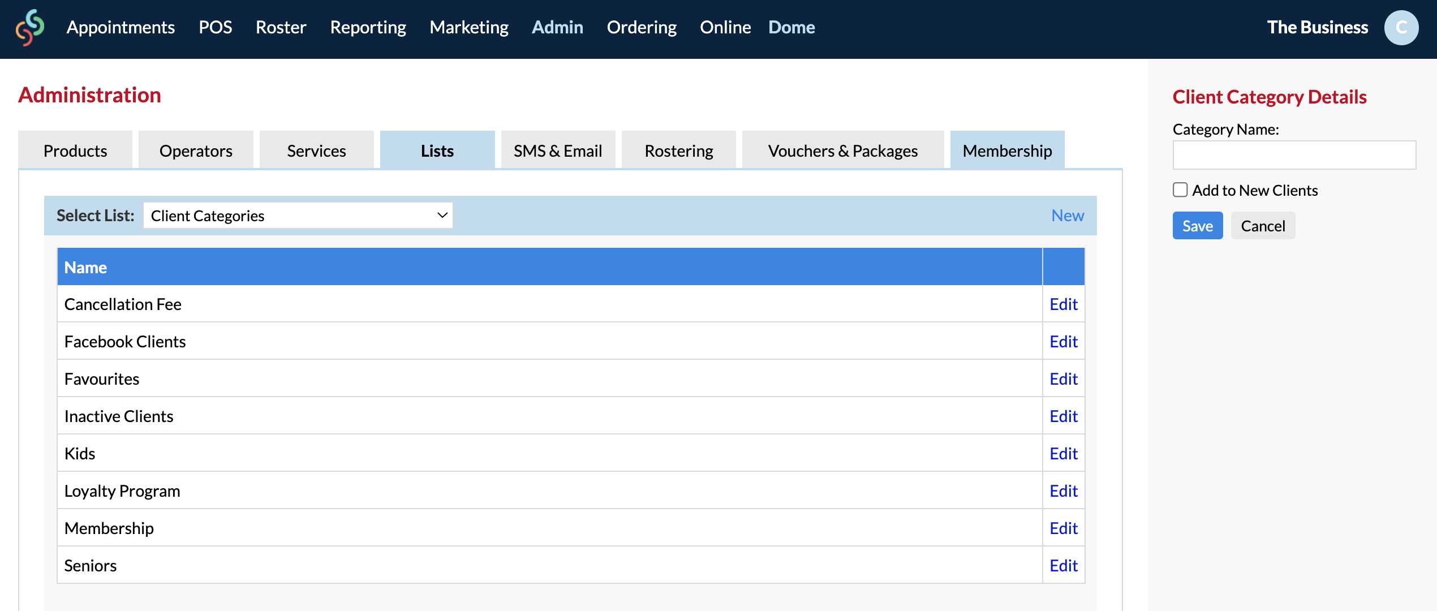Select the Kids row name
The height and width of the screenshot is (611, 1437).
point(80,454)
